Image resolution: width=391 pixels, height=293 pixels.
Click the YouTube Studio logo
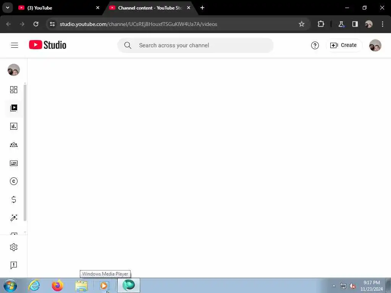[48, 45]
